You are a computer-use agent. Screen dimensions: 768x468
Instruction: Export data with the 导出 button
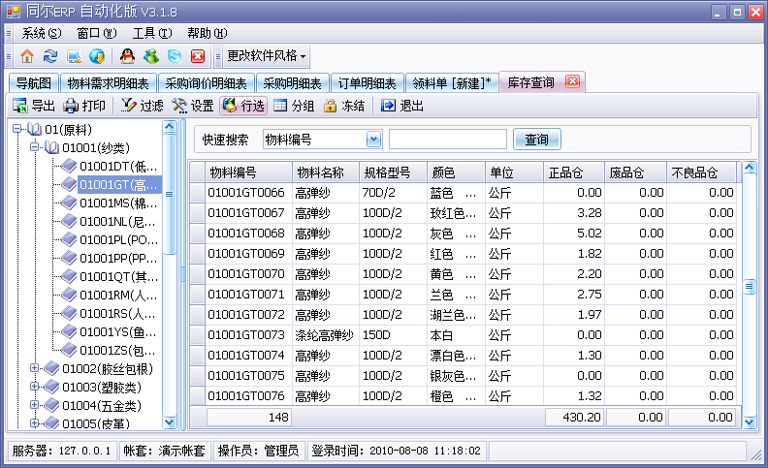tap(34, 106)
